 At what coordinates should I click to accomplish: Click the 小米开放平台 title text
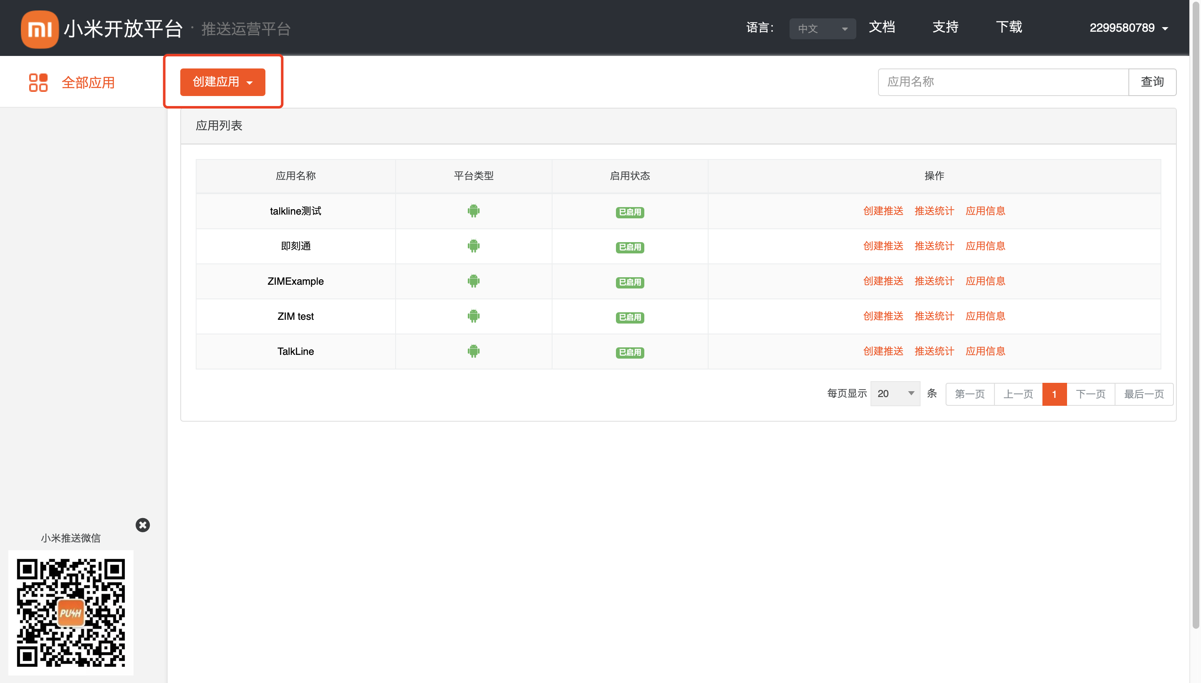[123, 29]
